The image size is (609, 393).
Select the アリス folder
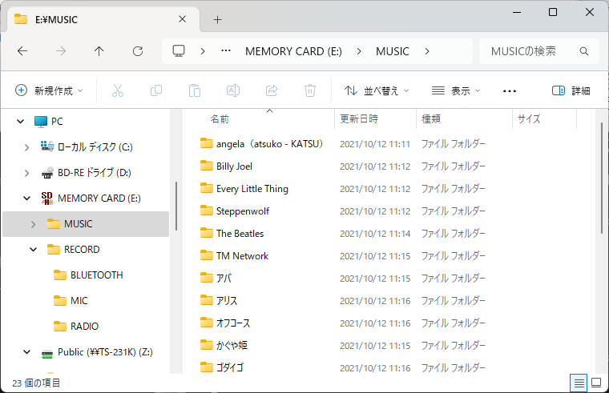click(227, 301)
